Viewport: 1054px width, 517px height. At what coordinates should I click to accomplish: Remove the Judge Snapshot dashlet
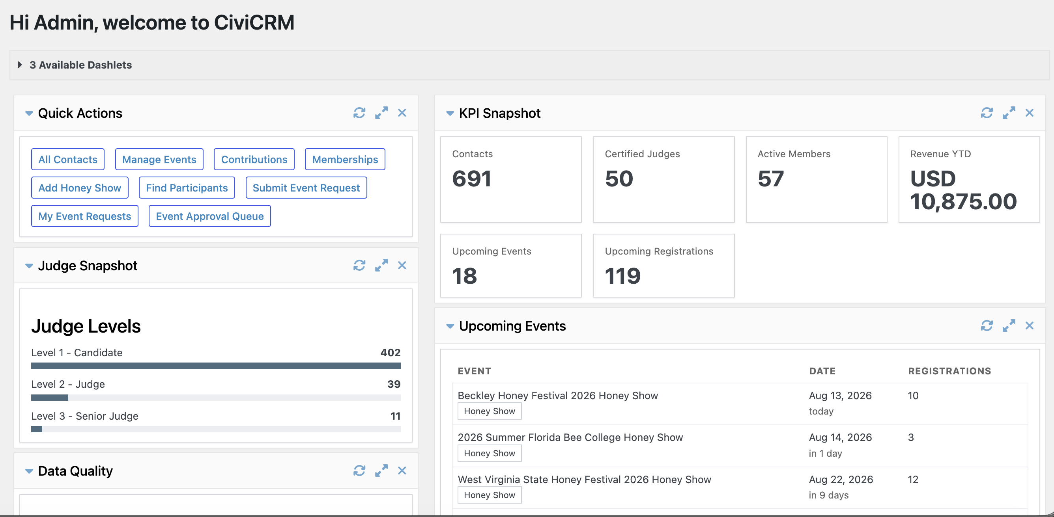tap(402, 265)
